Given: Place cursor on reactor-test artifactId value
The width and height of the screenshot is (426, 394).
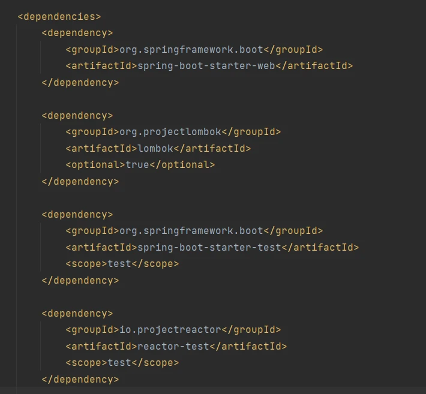Looking at the screenshot, I should (173, 346).
